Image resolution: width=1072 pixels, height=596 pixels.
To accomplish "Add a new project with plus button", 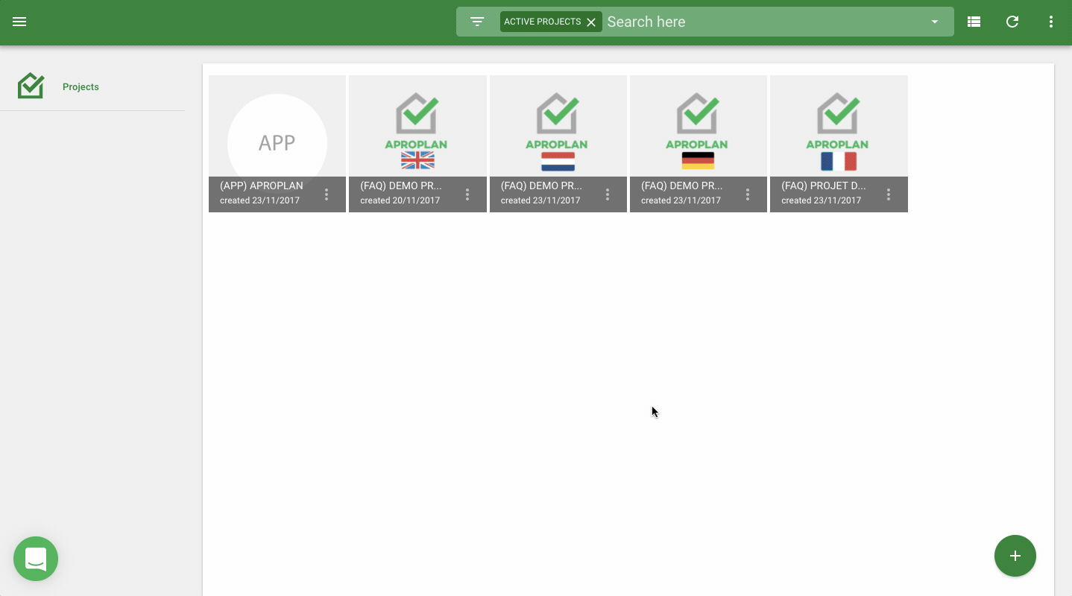I will [x=1015, y=556].
